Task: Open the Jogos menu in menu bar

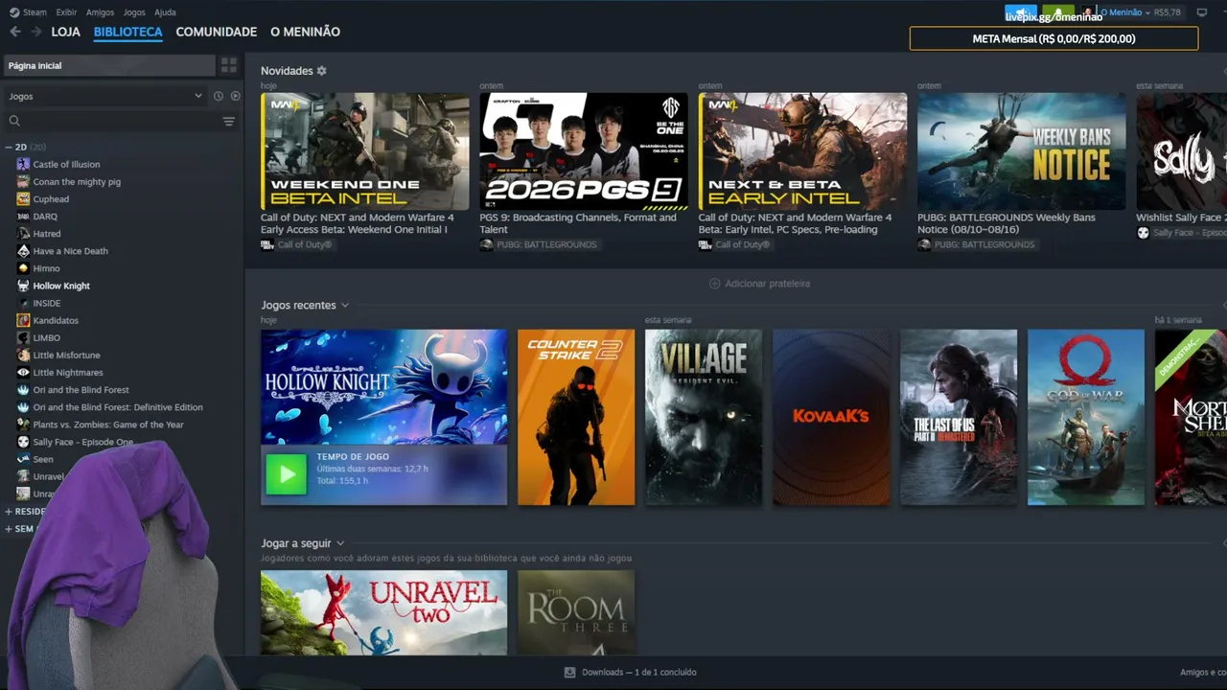Action: point(134,12)
